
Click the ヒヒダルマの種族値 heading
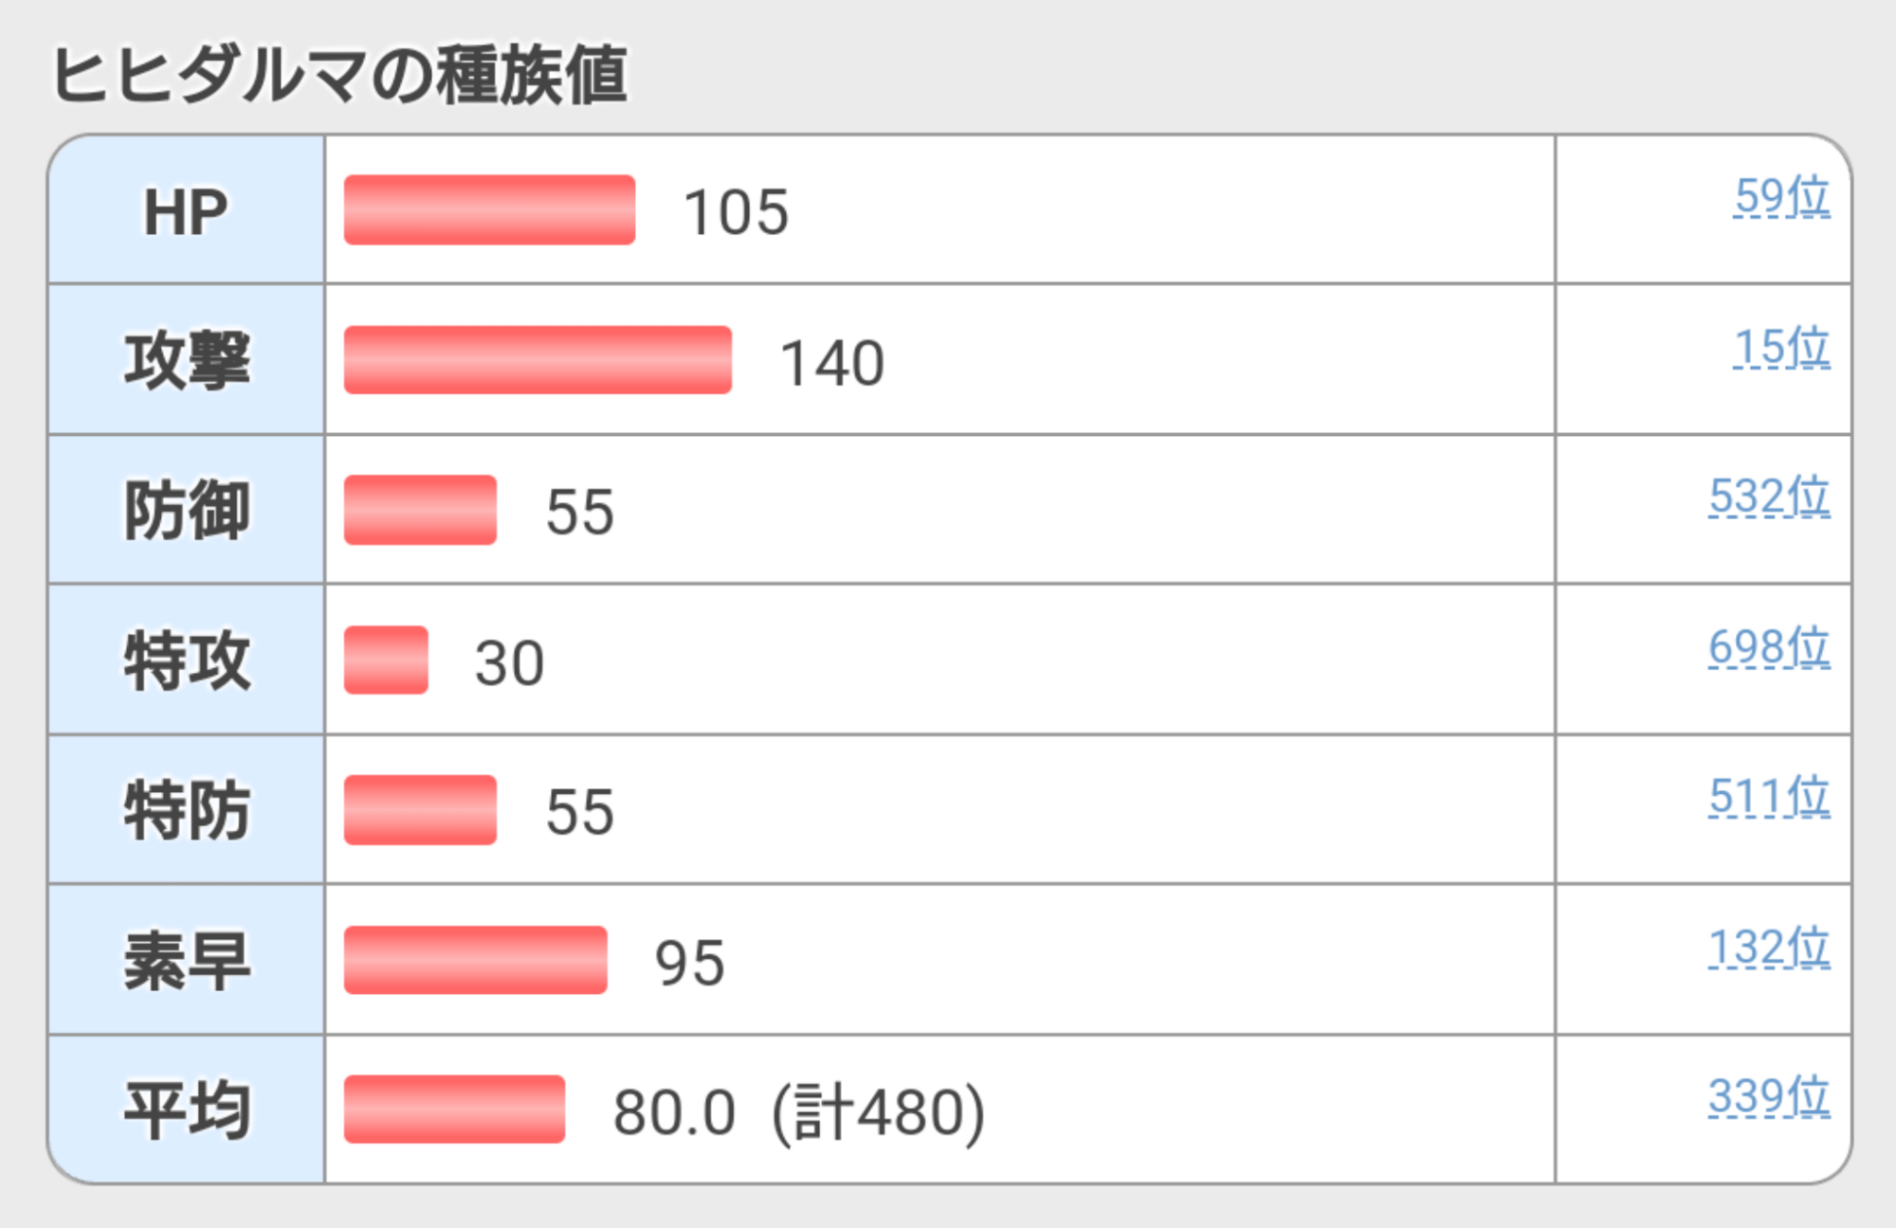coord(338,75)
